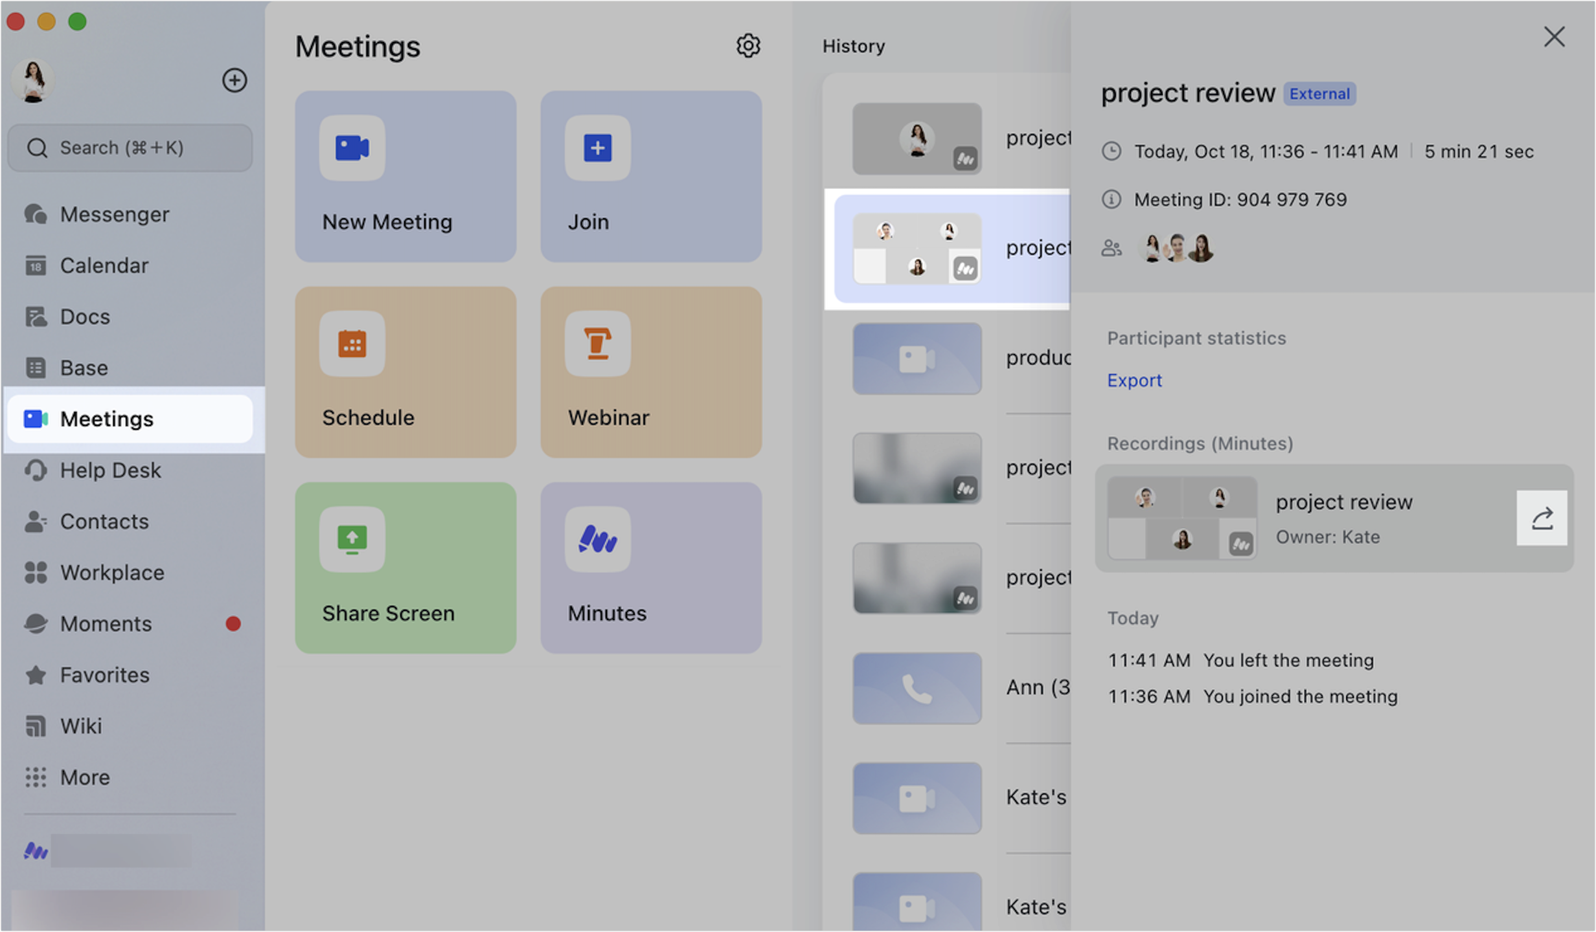Focus the Search field
The height and width of the screenshot is (932, 1596).
[x=130, y=148]
